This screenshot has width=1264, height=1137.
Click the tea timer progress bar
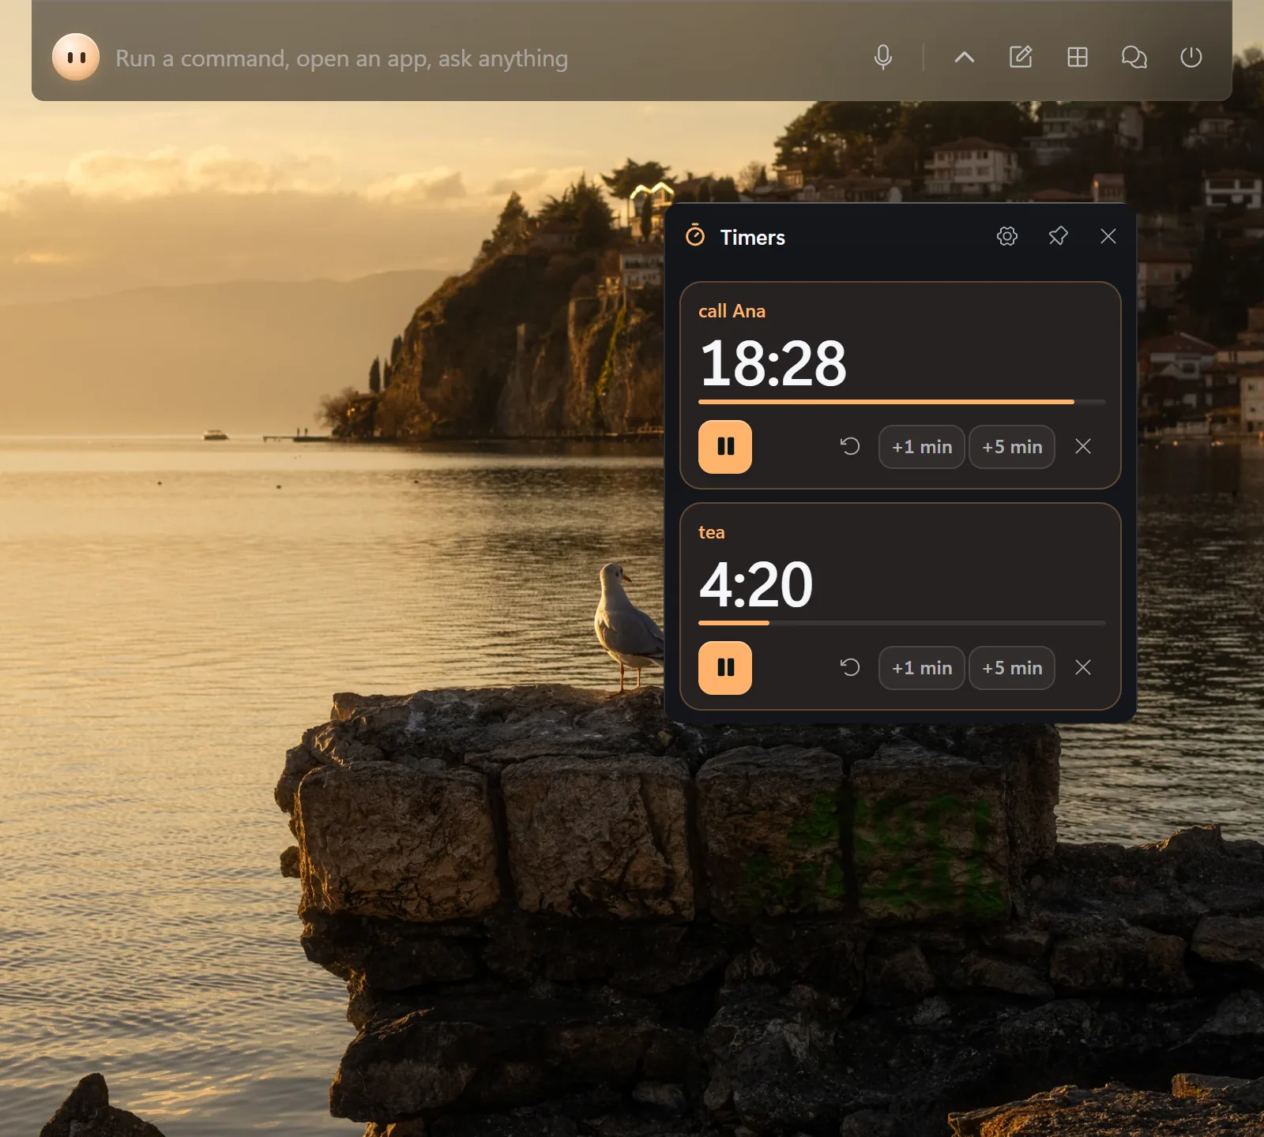click(x=901, y=623)
